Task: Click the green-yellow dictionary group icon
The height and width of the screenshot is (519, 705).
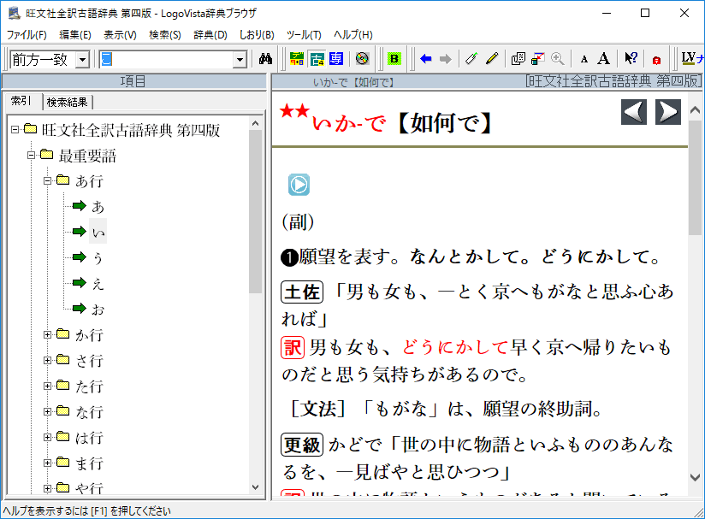Action: pos(297,59)
